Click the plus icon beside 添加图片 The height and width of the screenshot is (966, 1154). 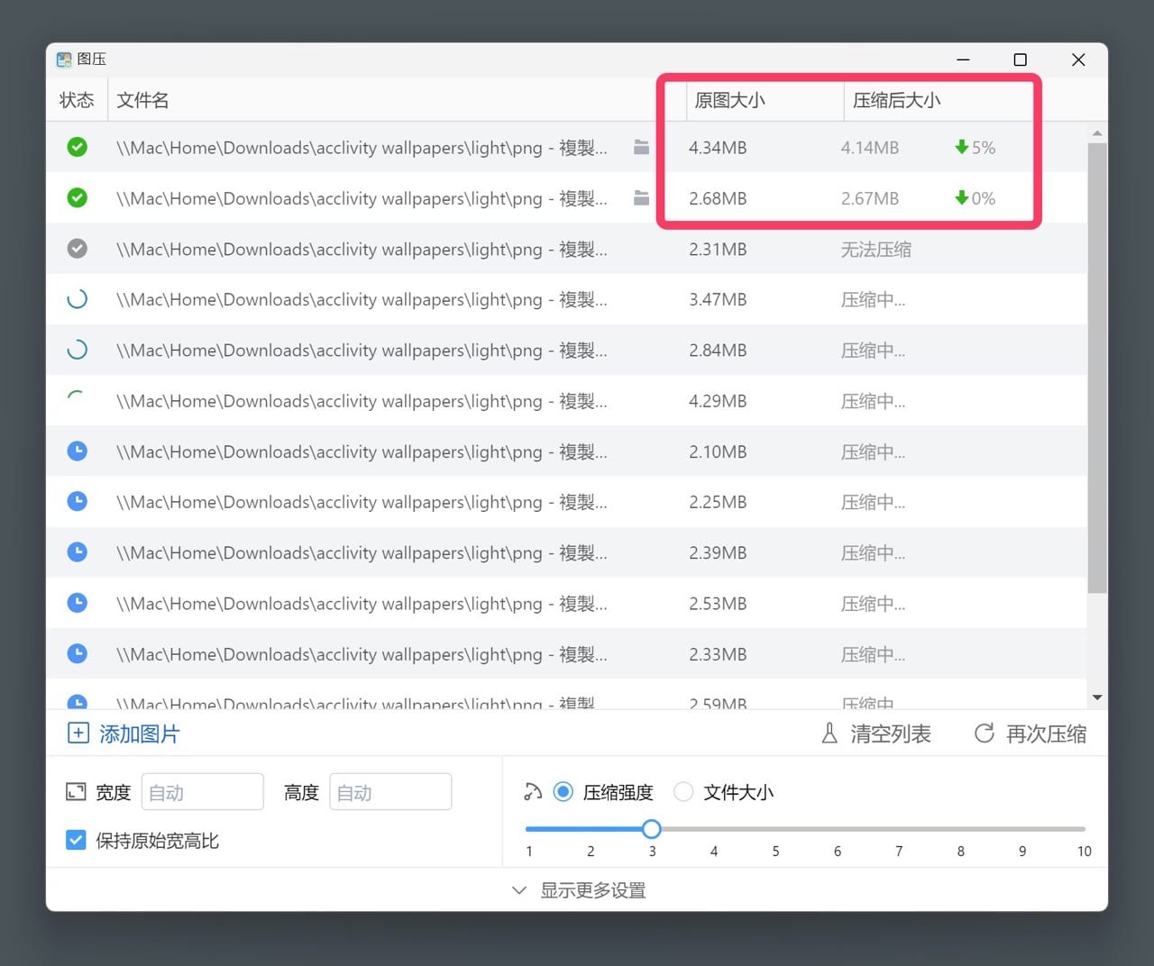coord(78,734)
